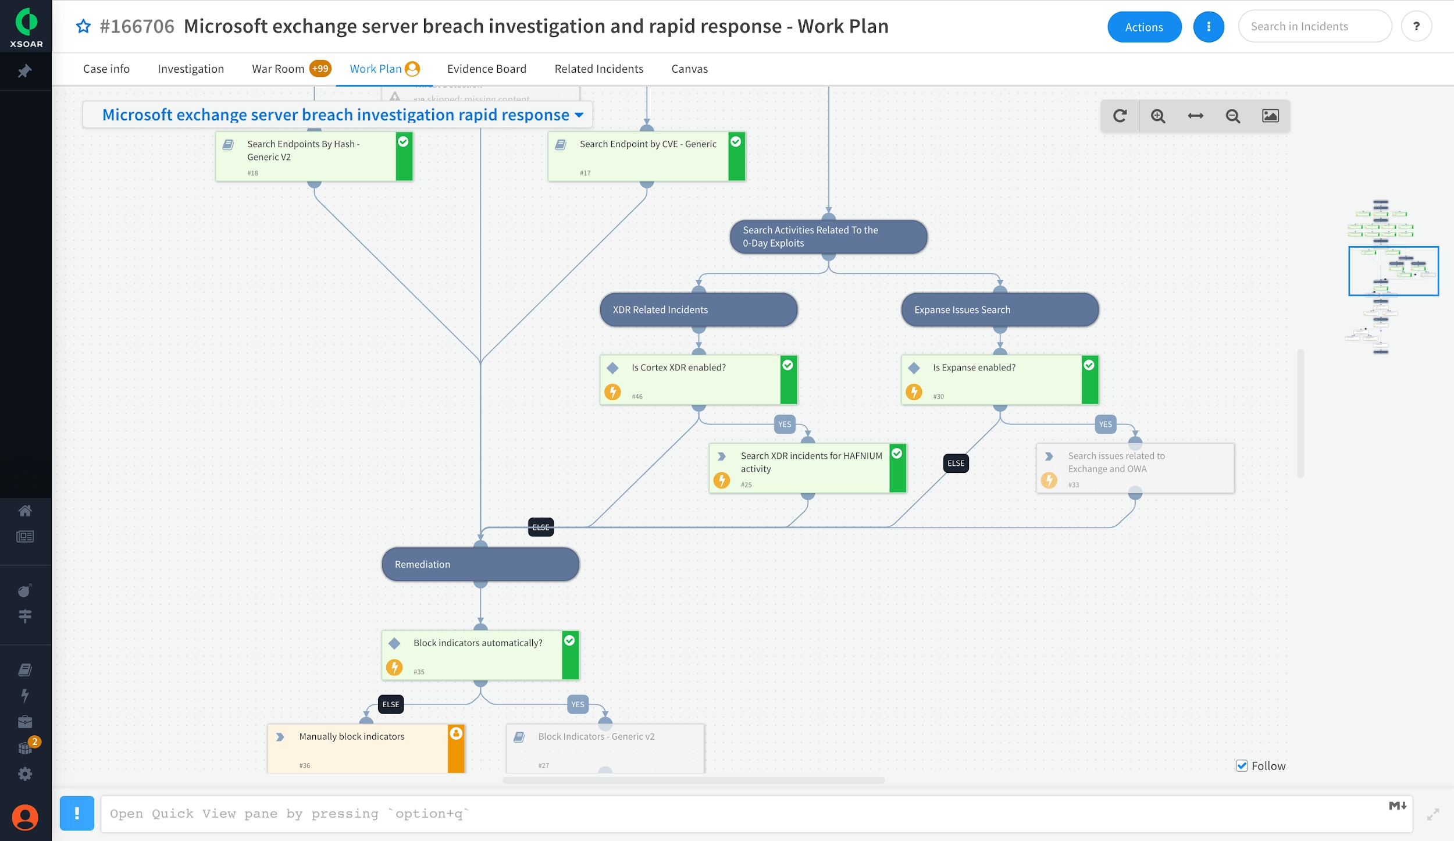The image size is (1454, 841).
Task: Click the command line input field
Action: [x=756, y=814]
